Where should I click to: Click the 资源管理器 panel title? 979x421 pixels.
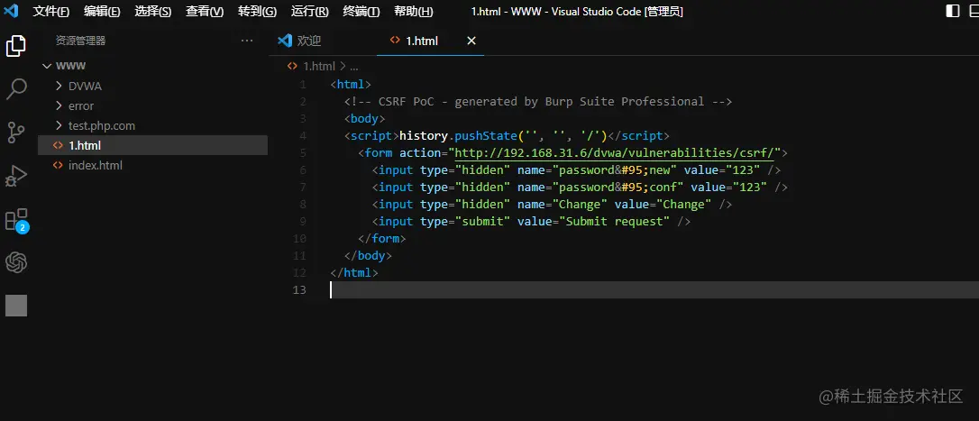pos(81,41)
